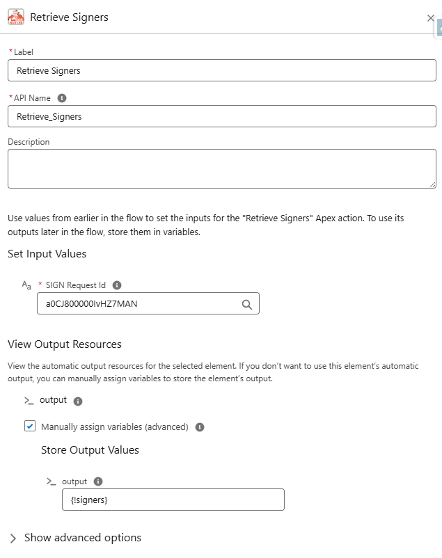Click the info icon beside automatic output resource
Viewport: 442px width, 558px height.
click(78, 401)
